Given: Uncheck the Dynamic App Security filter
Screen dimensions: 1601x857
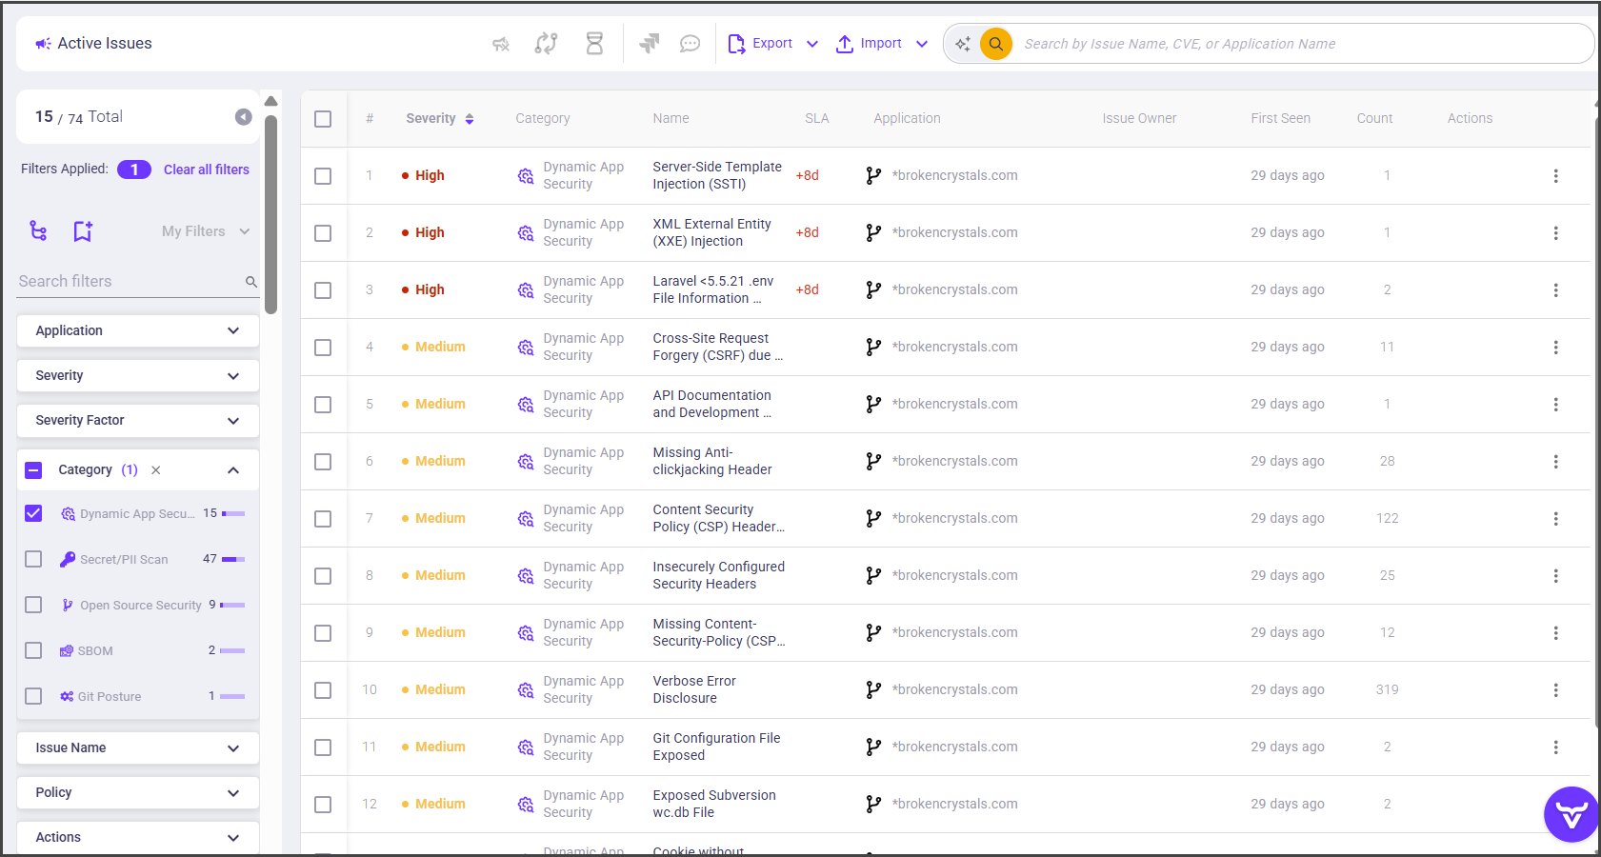Looking at the screenshot, I should [x=33, y=513].
